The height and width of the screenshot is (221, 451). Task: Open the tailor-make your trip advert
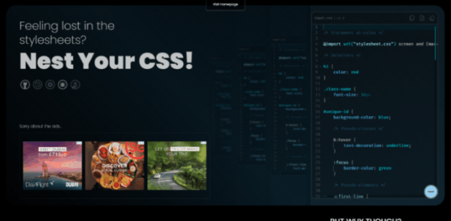point(177,165)
